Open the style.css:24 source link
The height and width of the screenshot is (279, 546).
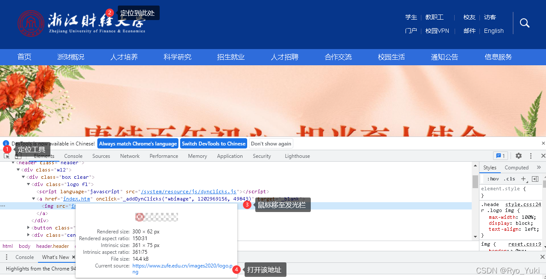point(523,204)
